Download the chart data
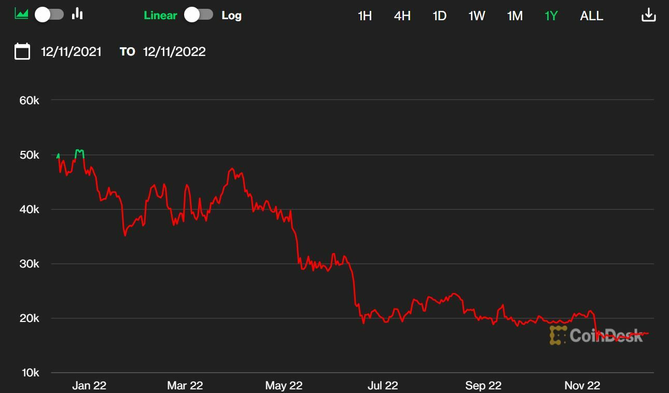This screenshot has width=669, height=393. (x=649, y=15)
